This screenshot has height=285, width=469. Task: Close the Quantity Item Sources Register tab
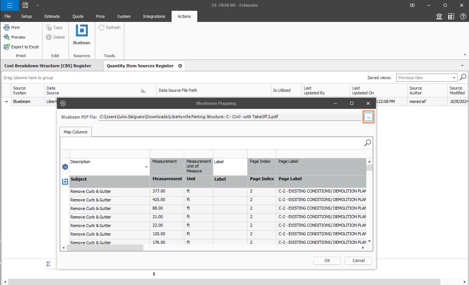coord(180,66)
